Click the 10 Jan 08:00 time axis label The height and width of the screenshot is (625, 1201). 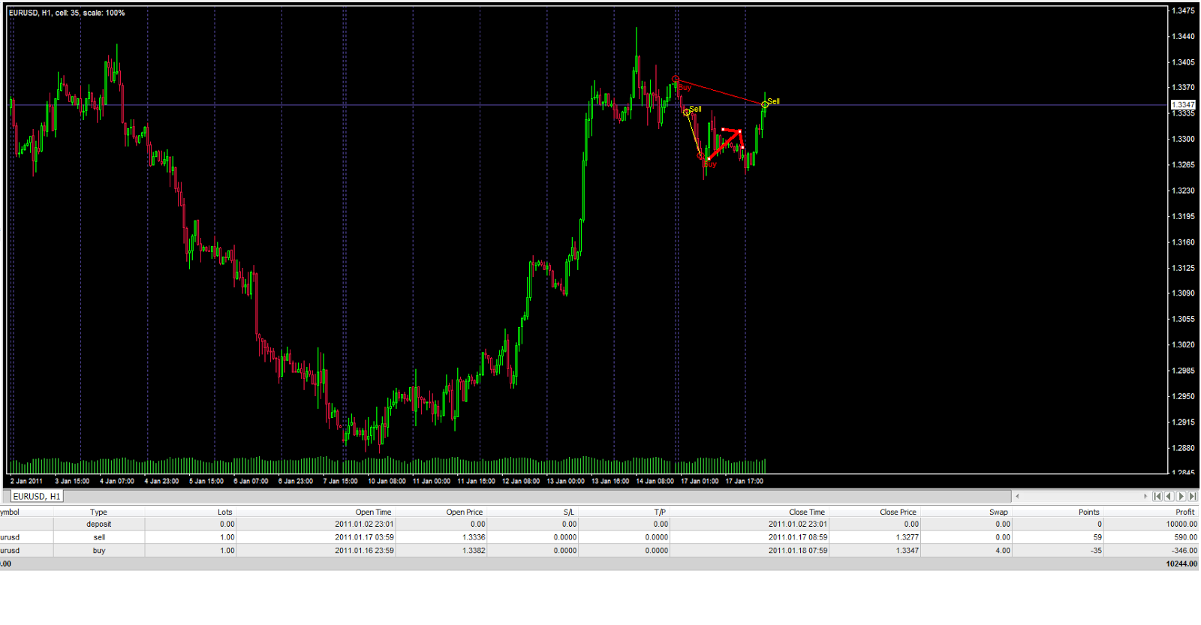[x=387, y=481]
